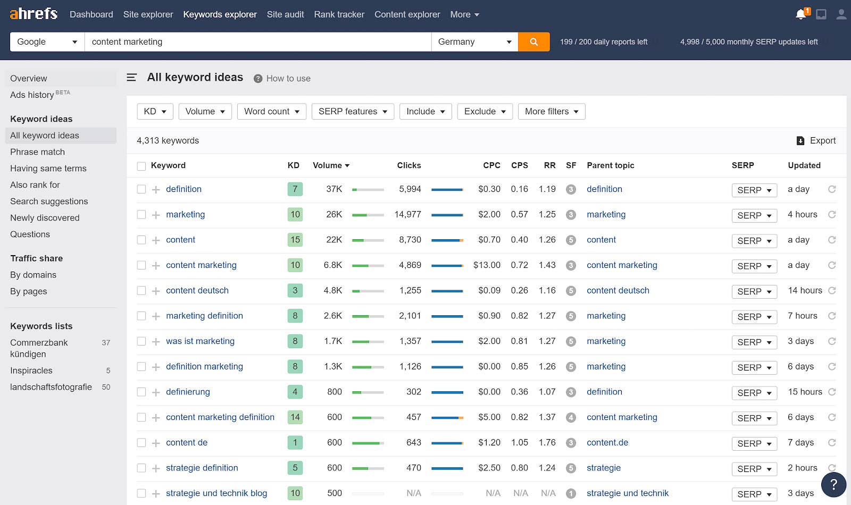The height and width of the screenshot is (505, 851).
Task: Add 'content deutsch' with plus icon
Action: [156, 291]
